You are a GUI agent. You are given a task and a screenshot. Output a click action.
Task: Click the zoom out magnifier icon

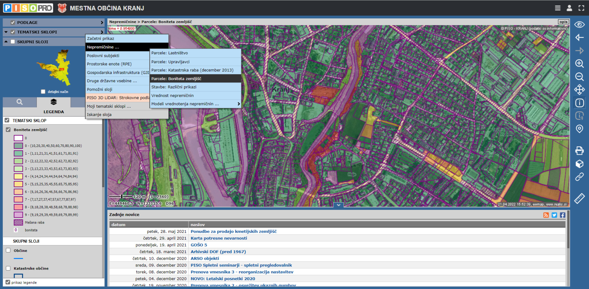(579, 77)
